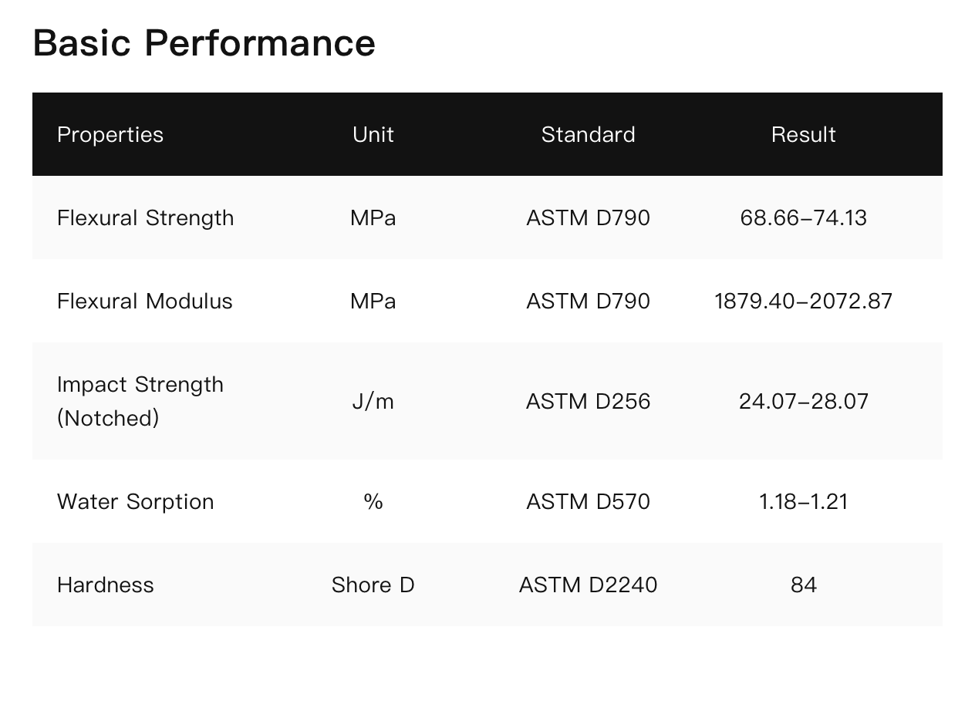Select the 1.18–1.21 result value
This screenshot has width=975, height=711.
click(803, 502)
